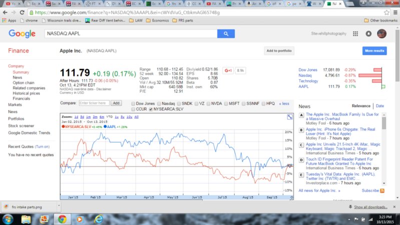
Task: Open the Google apps grid icon
Action: [355, 33]
